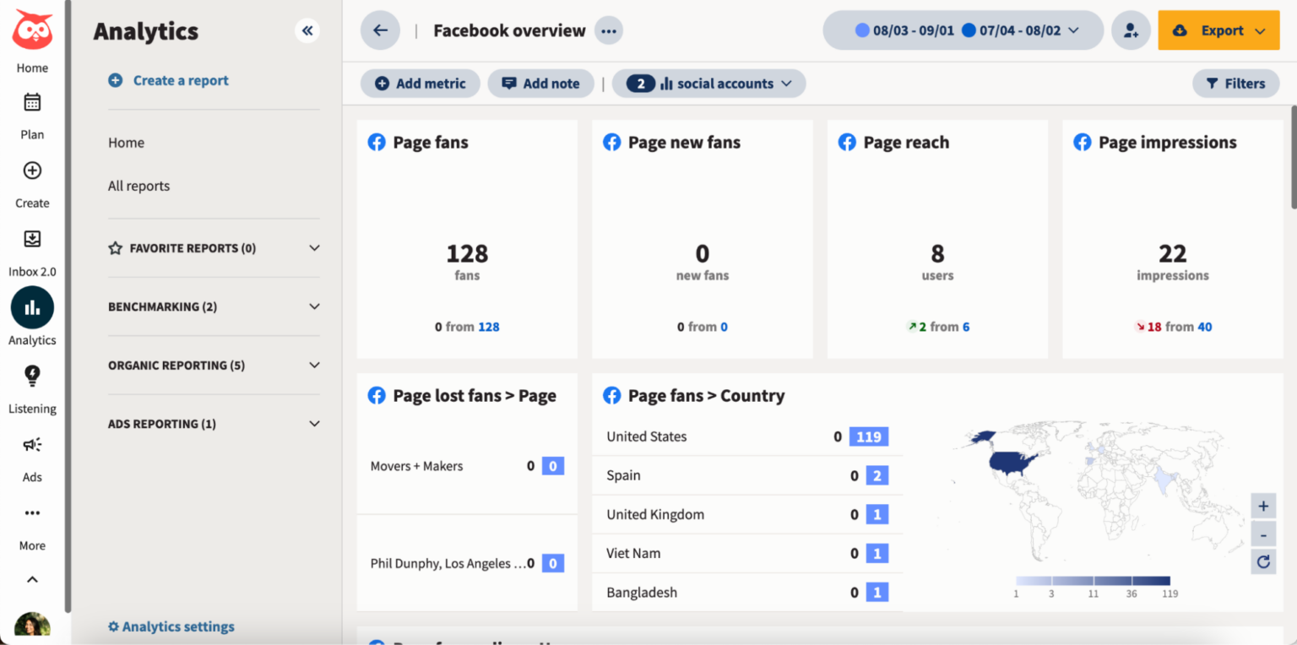This screenshot has width=1297, height=645.
Task: Click the page vertical scrollbar
Action: click(x=1293, y=157)
